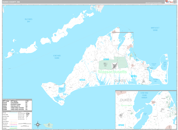Image resolution: width=178 pixels, height=130 pixels.
Task: Click the large City label in legend
Action: 28,114
